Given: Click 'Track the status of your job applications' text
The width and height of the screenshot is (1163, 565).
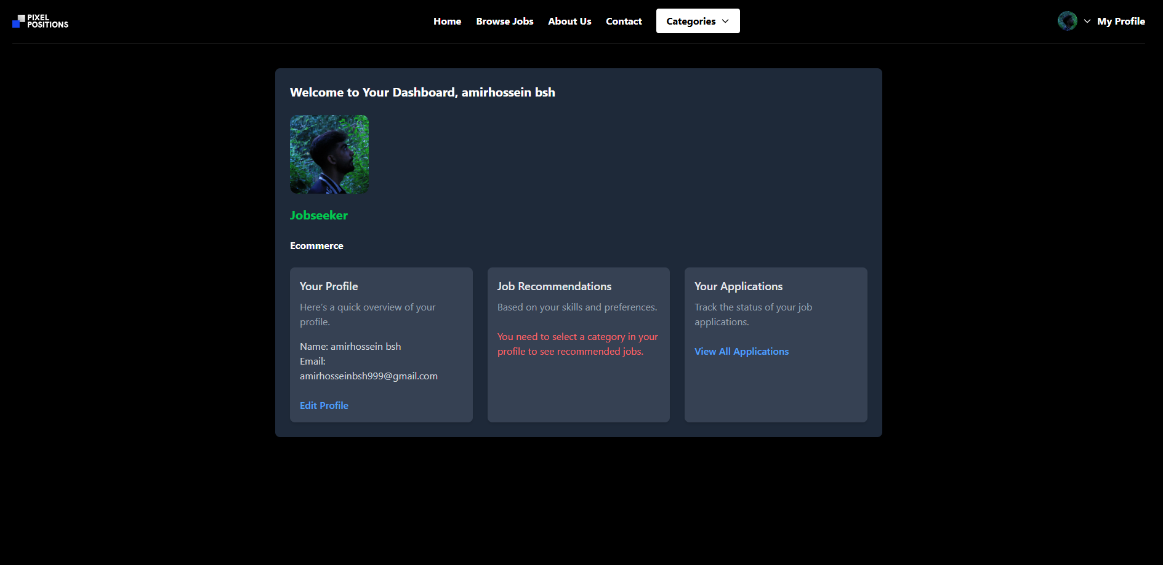Looking at the screenshot, I should tap(753, 314).
